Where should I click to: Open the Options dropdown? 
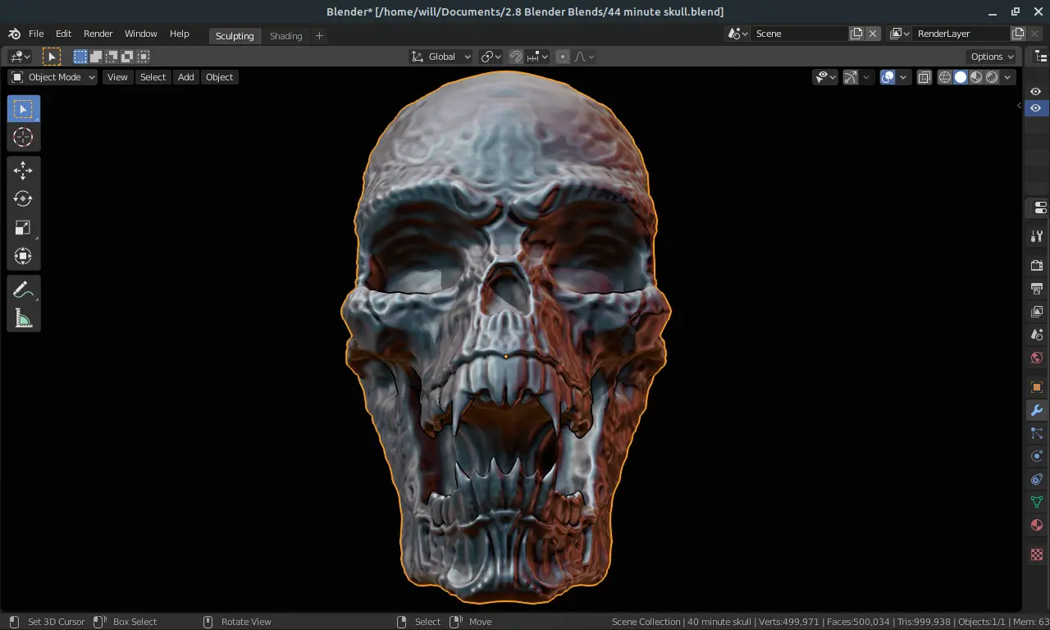coord(993,57)
